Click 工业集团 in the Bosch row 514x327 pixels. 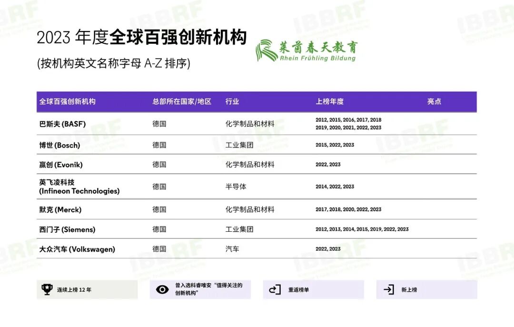(x=239, y=145)
